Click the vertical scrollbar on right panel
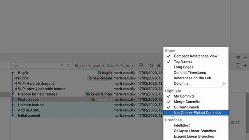The height and width of the screenshot is (140, 249). pyautogui.click(x=247, y=113)
